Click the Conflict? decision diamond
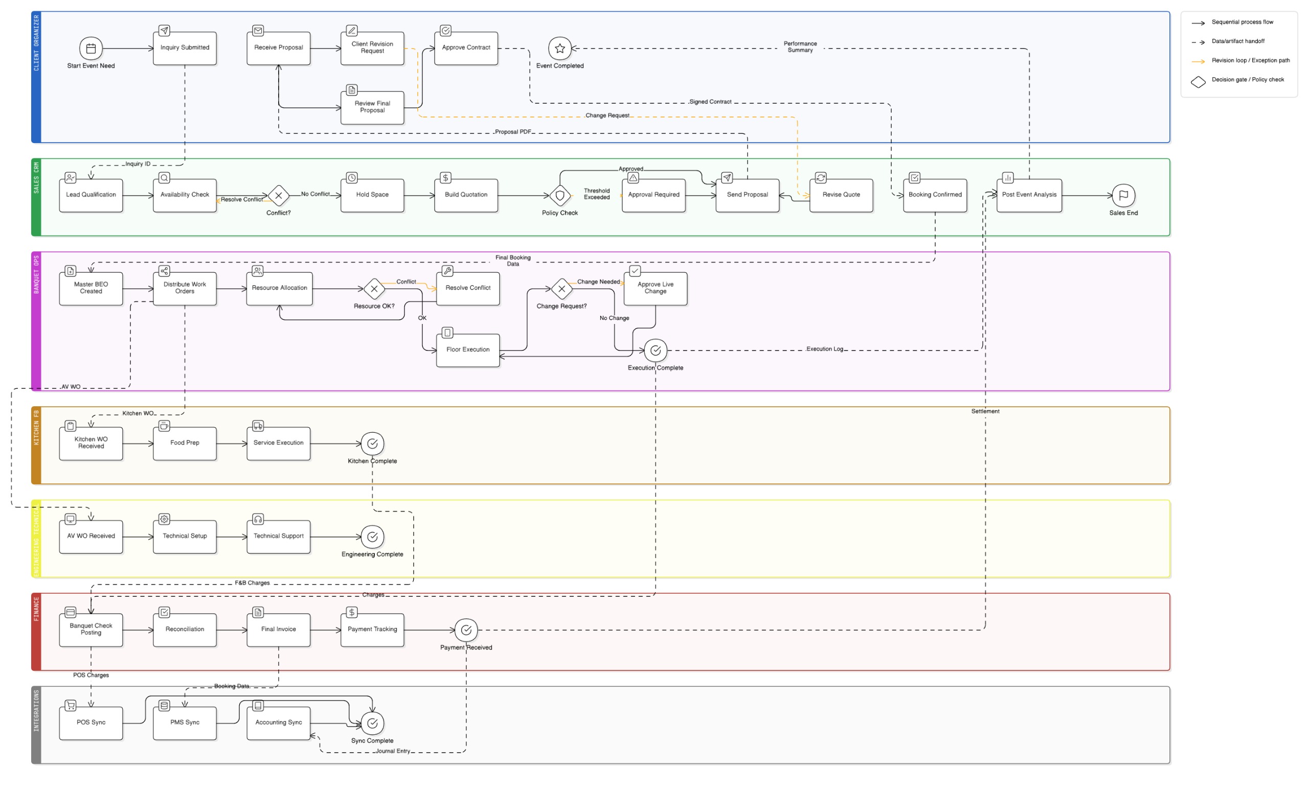This screenshot has height=791, width=1309. click(278, 196)
